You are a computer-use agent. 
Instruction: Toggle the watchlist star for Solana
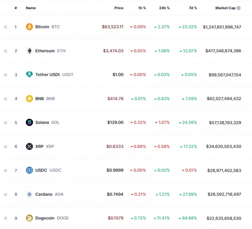coord(5,123)
